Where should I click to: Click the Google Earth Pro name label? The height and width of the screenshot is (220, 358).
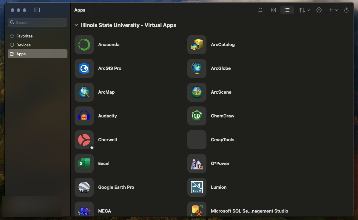pos(116,187)
